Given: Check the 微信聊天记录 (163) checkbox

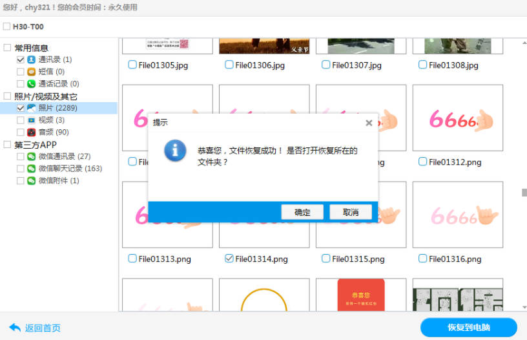Looking at the screenshot, I should coord(21,169).
